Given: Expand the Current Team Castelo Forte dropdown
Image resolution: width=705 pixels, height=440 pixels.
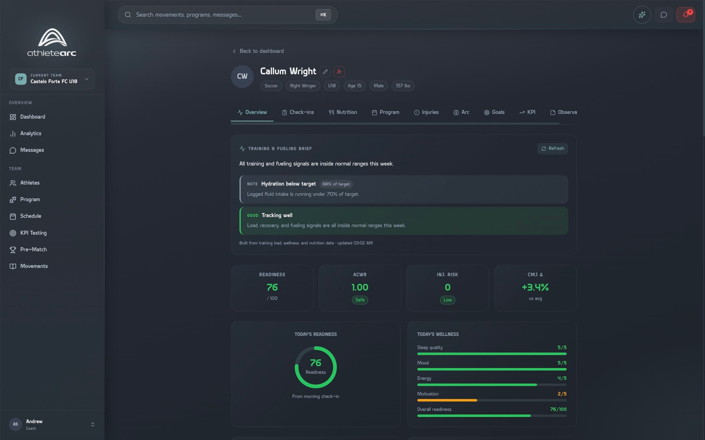Looking at the screenshot, I should pyautogui.click(x=52, y=79).
